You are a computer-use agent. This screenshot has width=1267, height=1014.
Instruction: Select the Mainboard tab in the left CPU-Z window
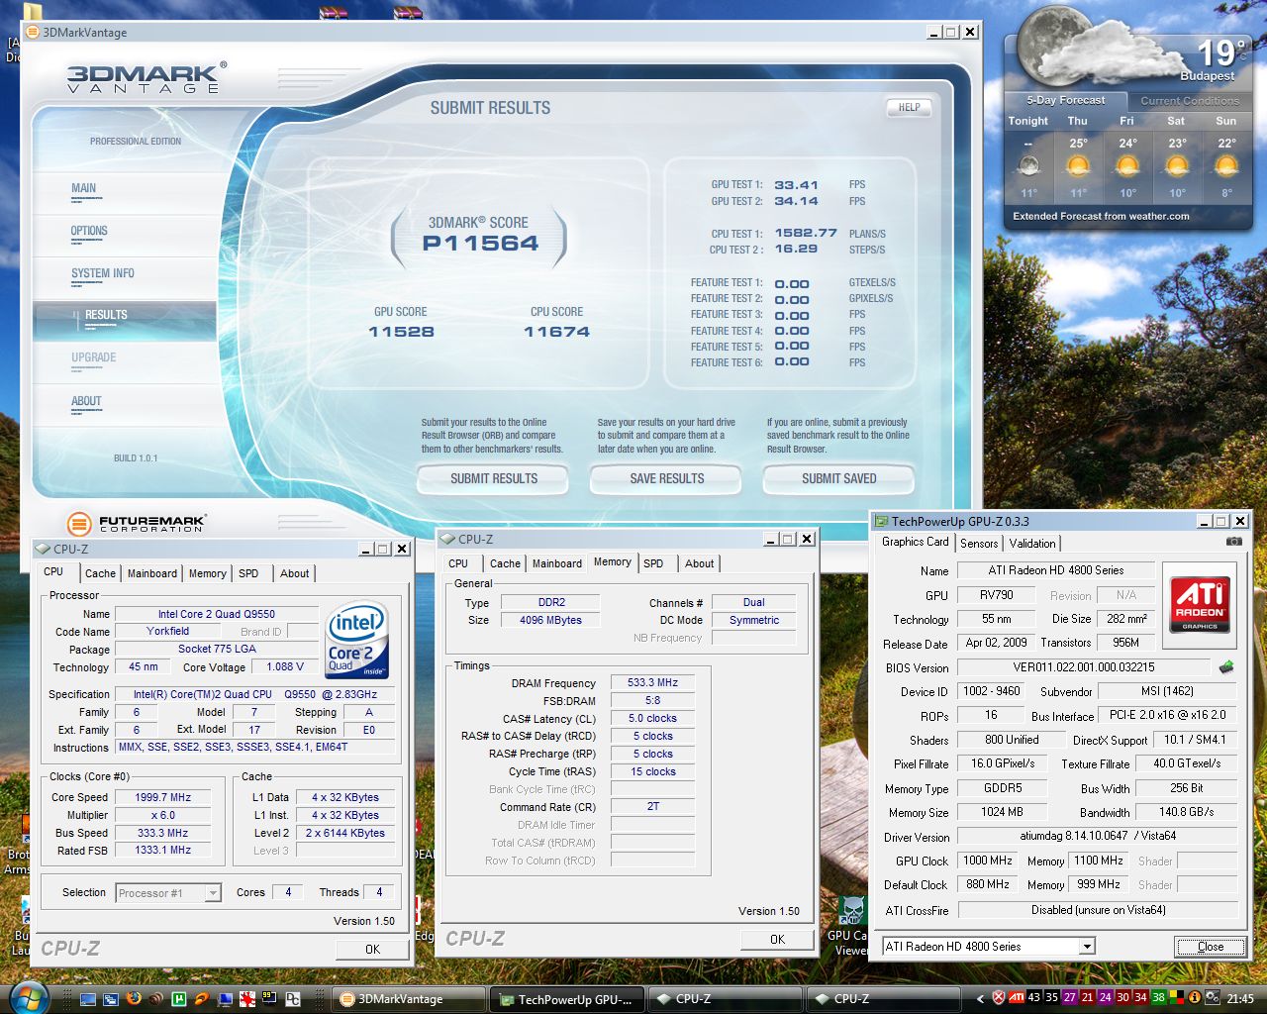click(x=152, y=573)
